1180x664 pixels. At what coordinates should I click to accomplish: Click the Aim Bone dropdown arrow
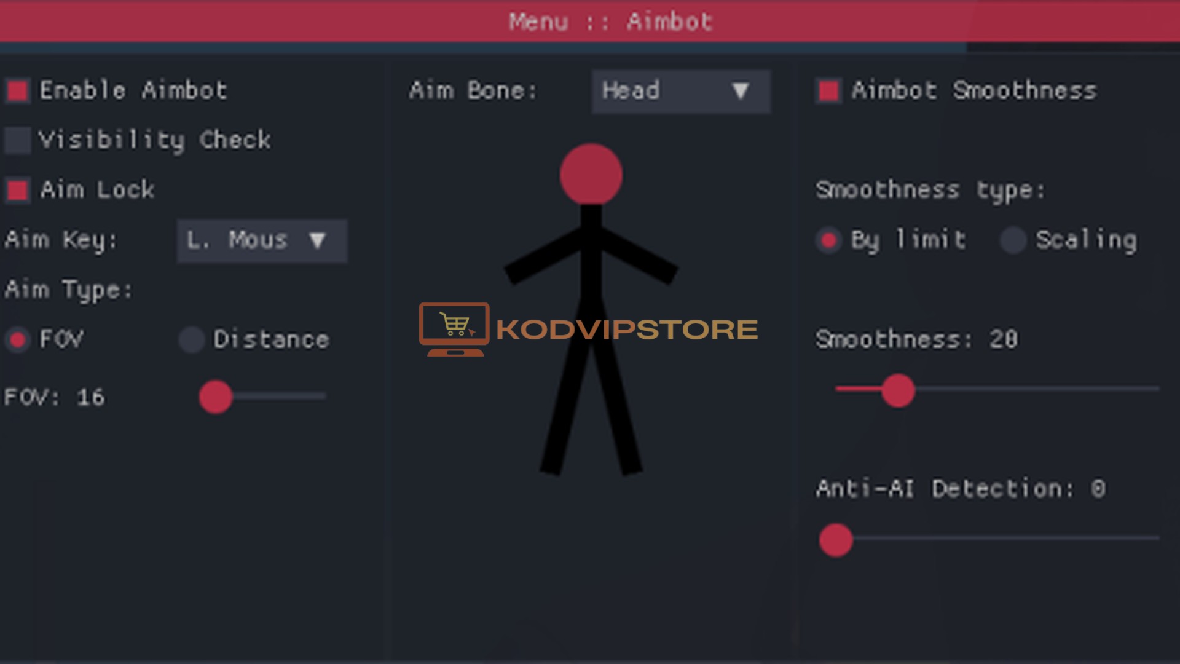click(x=741, y=91)
